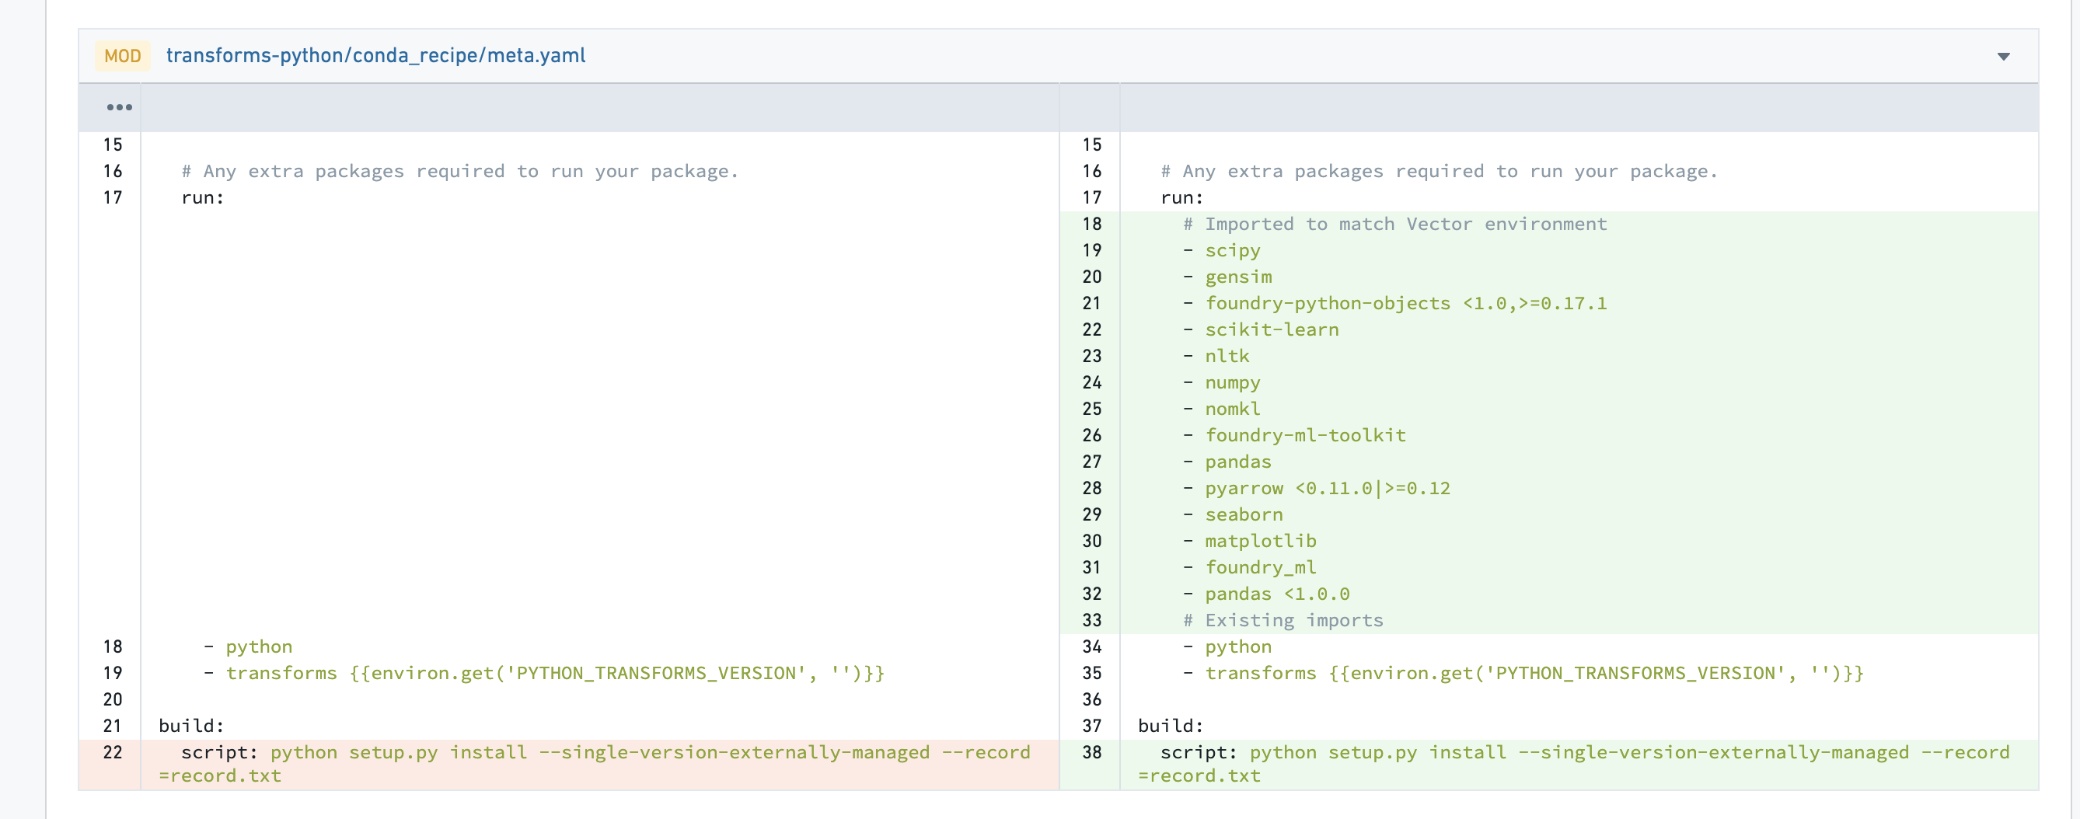2080x819 pixels.
Task: Select the added "- gensim" line
Action: (x=1227, y=277)
